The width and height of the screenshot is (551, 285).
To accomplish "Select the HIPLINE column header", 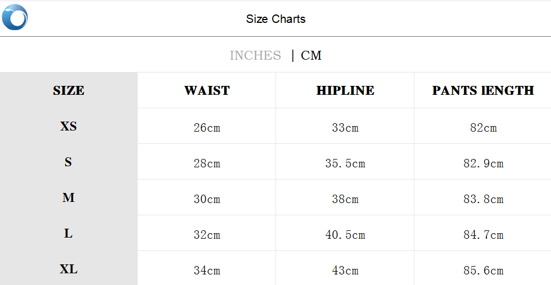I will coord(345,90).
